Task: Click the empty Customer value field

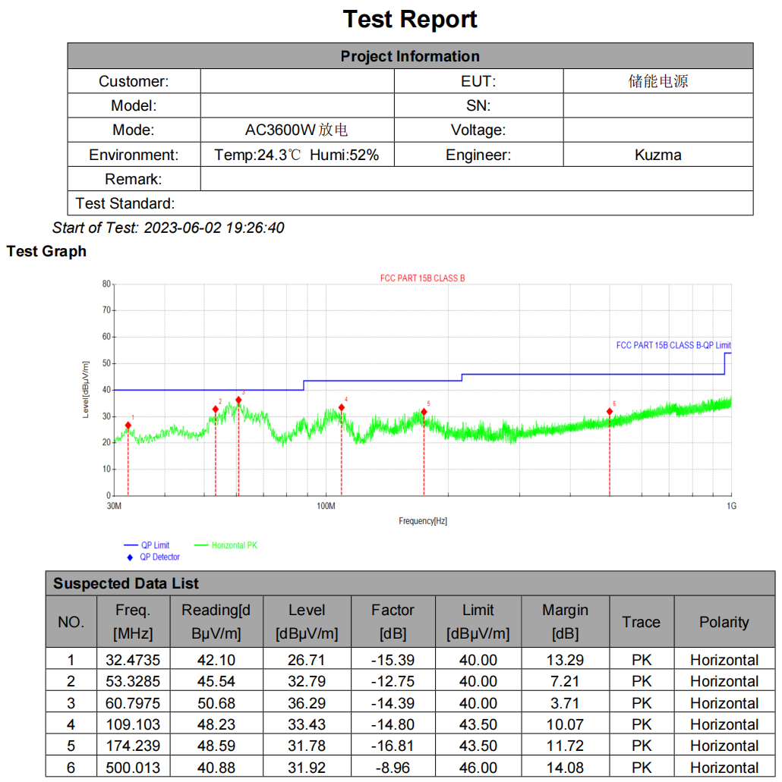Action: pyautogui.click(x=297, y=81)
